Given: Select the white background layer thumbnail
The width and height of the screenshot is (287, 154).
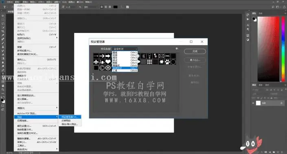Looking at the screenshot, I should 258,103.
